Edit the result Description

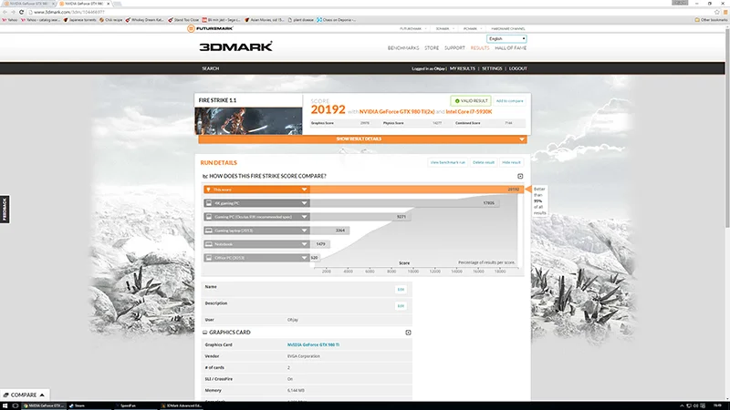point(401,306)
